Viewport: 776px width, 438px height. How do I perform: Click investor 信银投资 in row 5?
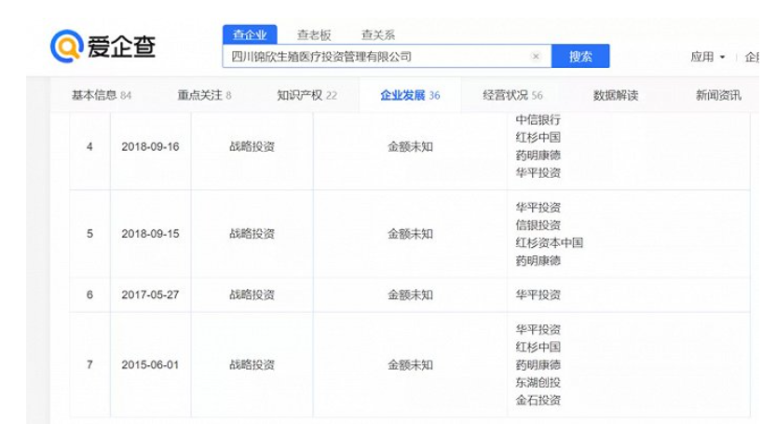(x=538, y=226)
